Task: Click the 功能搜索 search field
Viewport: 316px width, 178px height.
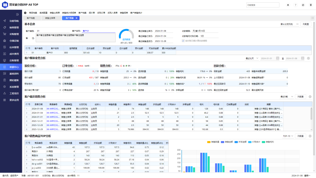Action: [263, 5]
